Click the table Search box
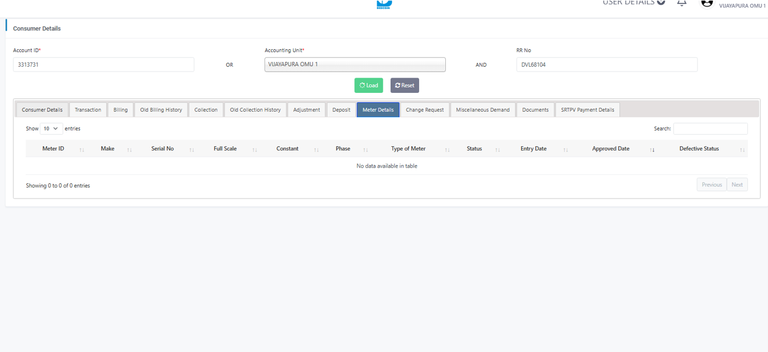 pyautogui.click(x=710, y=129)
